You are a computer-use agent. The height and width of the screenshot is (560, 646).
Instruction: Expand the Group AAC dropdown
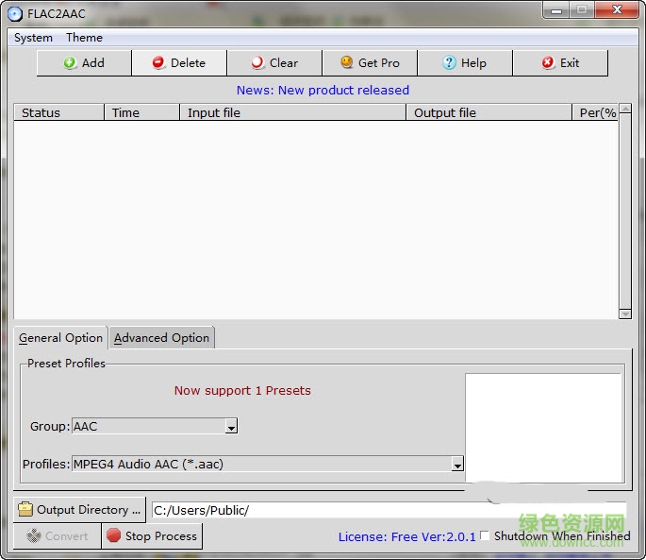(x=231, y=427)
